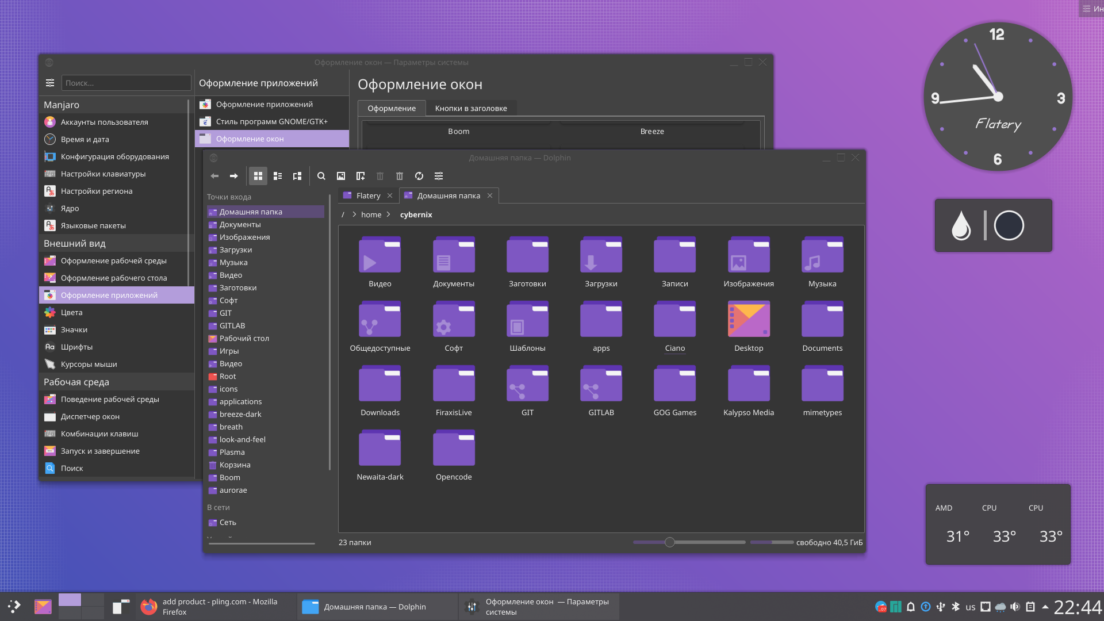Click cybernix in the breadcrumb

pos(416,214)
